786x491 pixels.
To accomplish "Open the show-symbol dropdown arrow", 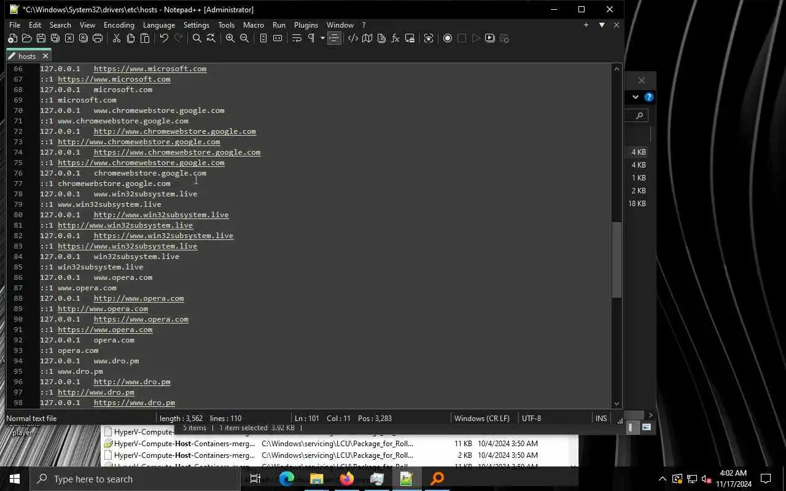I will click(x=322, y=38).
